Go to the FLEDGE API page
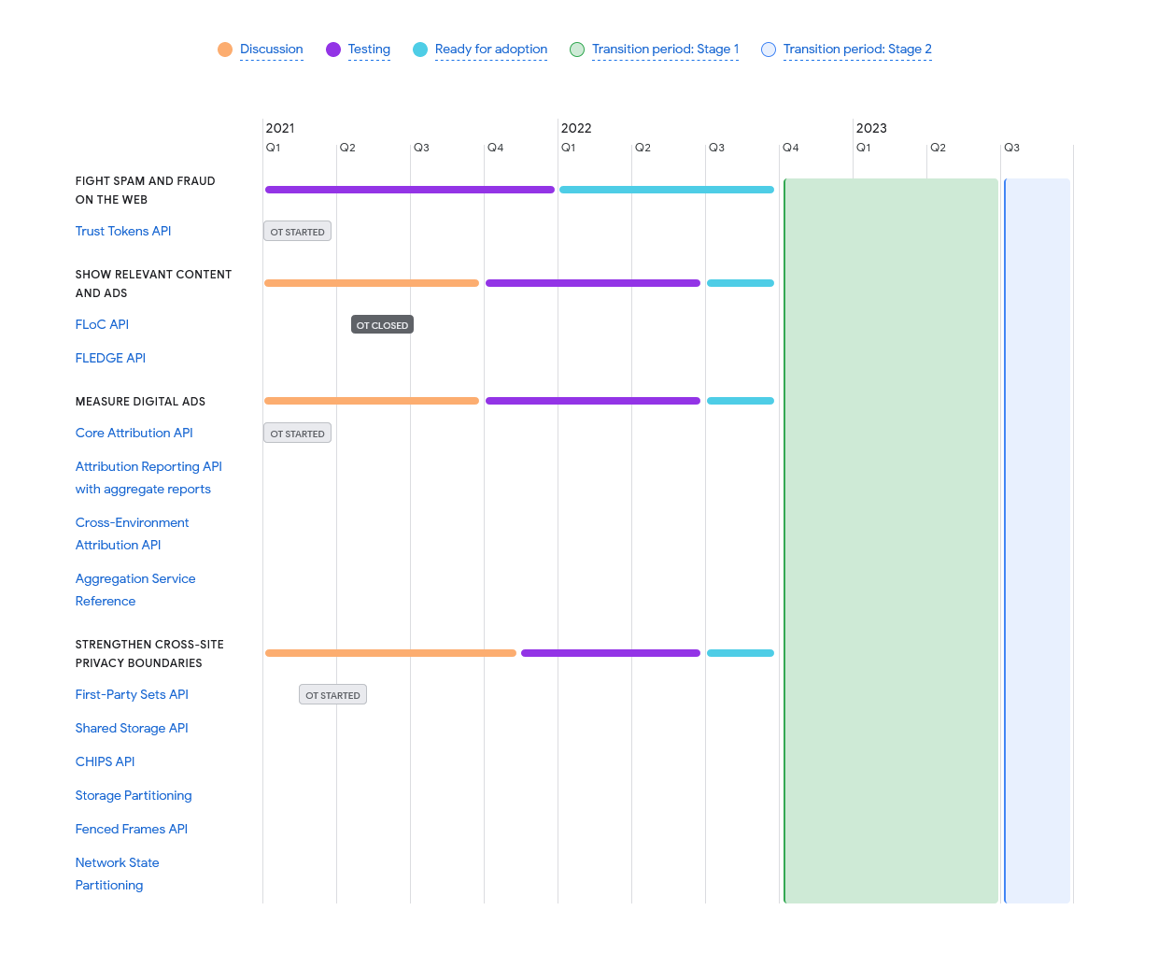The width and height of the screenshot is (1158, 953). (110, 358)
